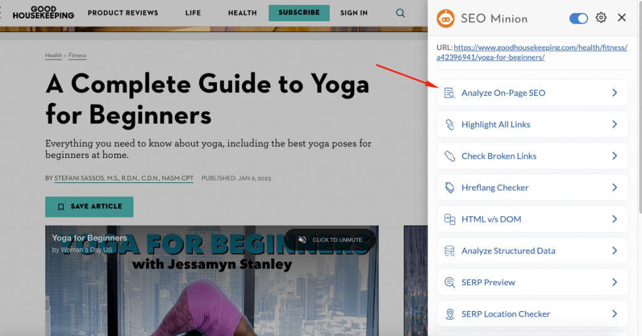The image size is (642, 336).
Task: Open the Life menu
Action: 193,13
